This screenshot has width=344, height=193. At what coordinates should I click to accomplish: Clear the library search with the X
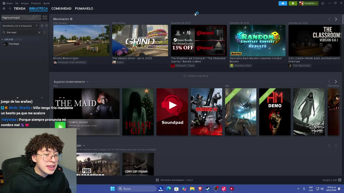[x=39, y=32]
